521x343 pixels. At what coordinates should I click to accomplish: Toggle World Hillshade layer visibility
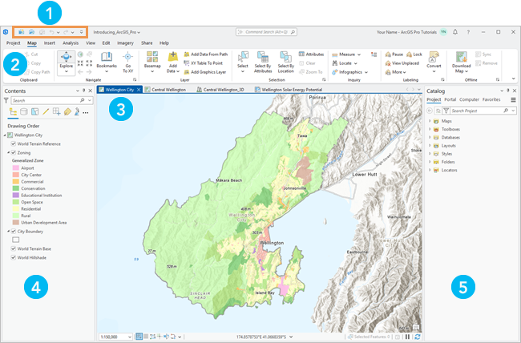coord(14,258)
